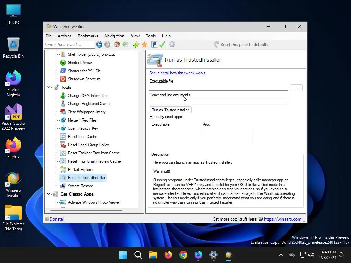The image size is (351, 263).
Task: Open bookmarks with the yellow star icon
Action: point(144,45)
